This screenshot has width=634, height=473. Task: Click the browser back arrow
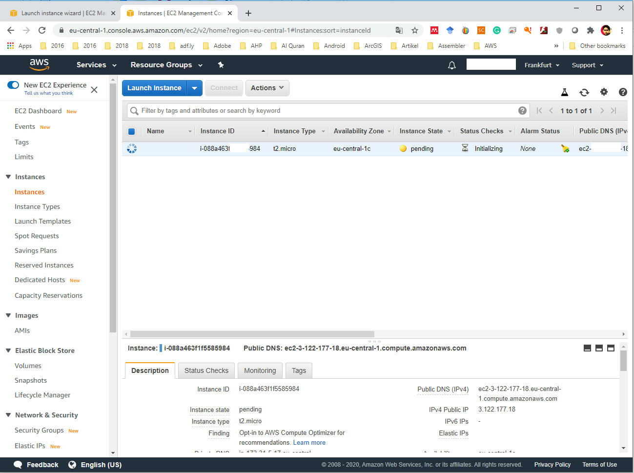tap(11, 30)
